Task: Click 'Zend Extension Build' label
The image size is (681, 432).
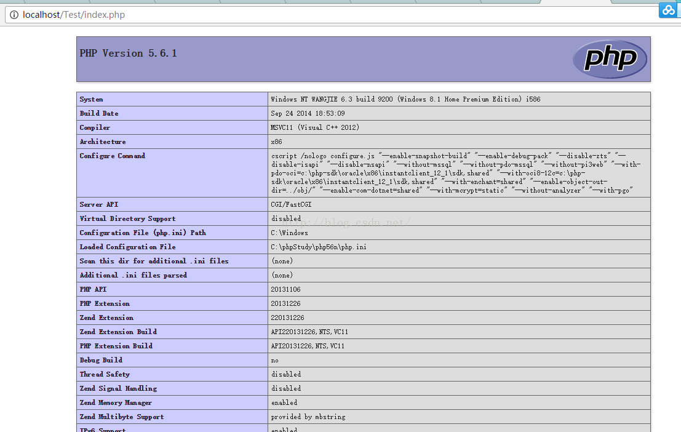Action: pos(118,332)
